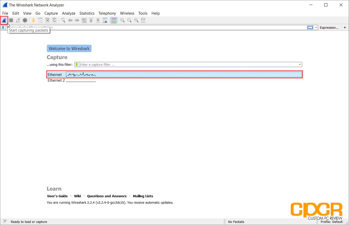The height and width of the screenshot is (225, 349).
Task: Open Questions and Answers link
Action: tap(107, 196)
